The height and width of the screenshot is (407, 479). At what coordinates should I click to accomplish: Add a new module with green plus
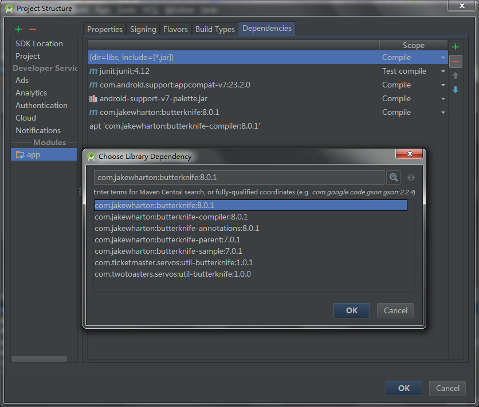[x=18, y=29]
